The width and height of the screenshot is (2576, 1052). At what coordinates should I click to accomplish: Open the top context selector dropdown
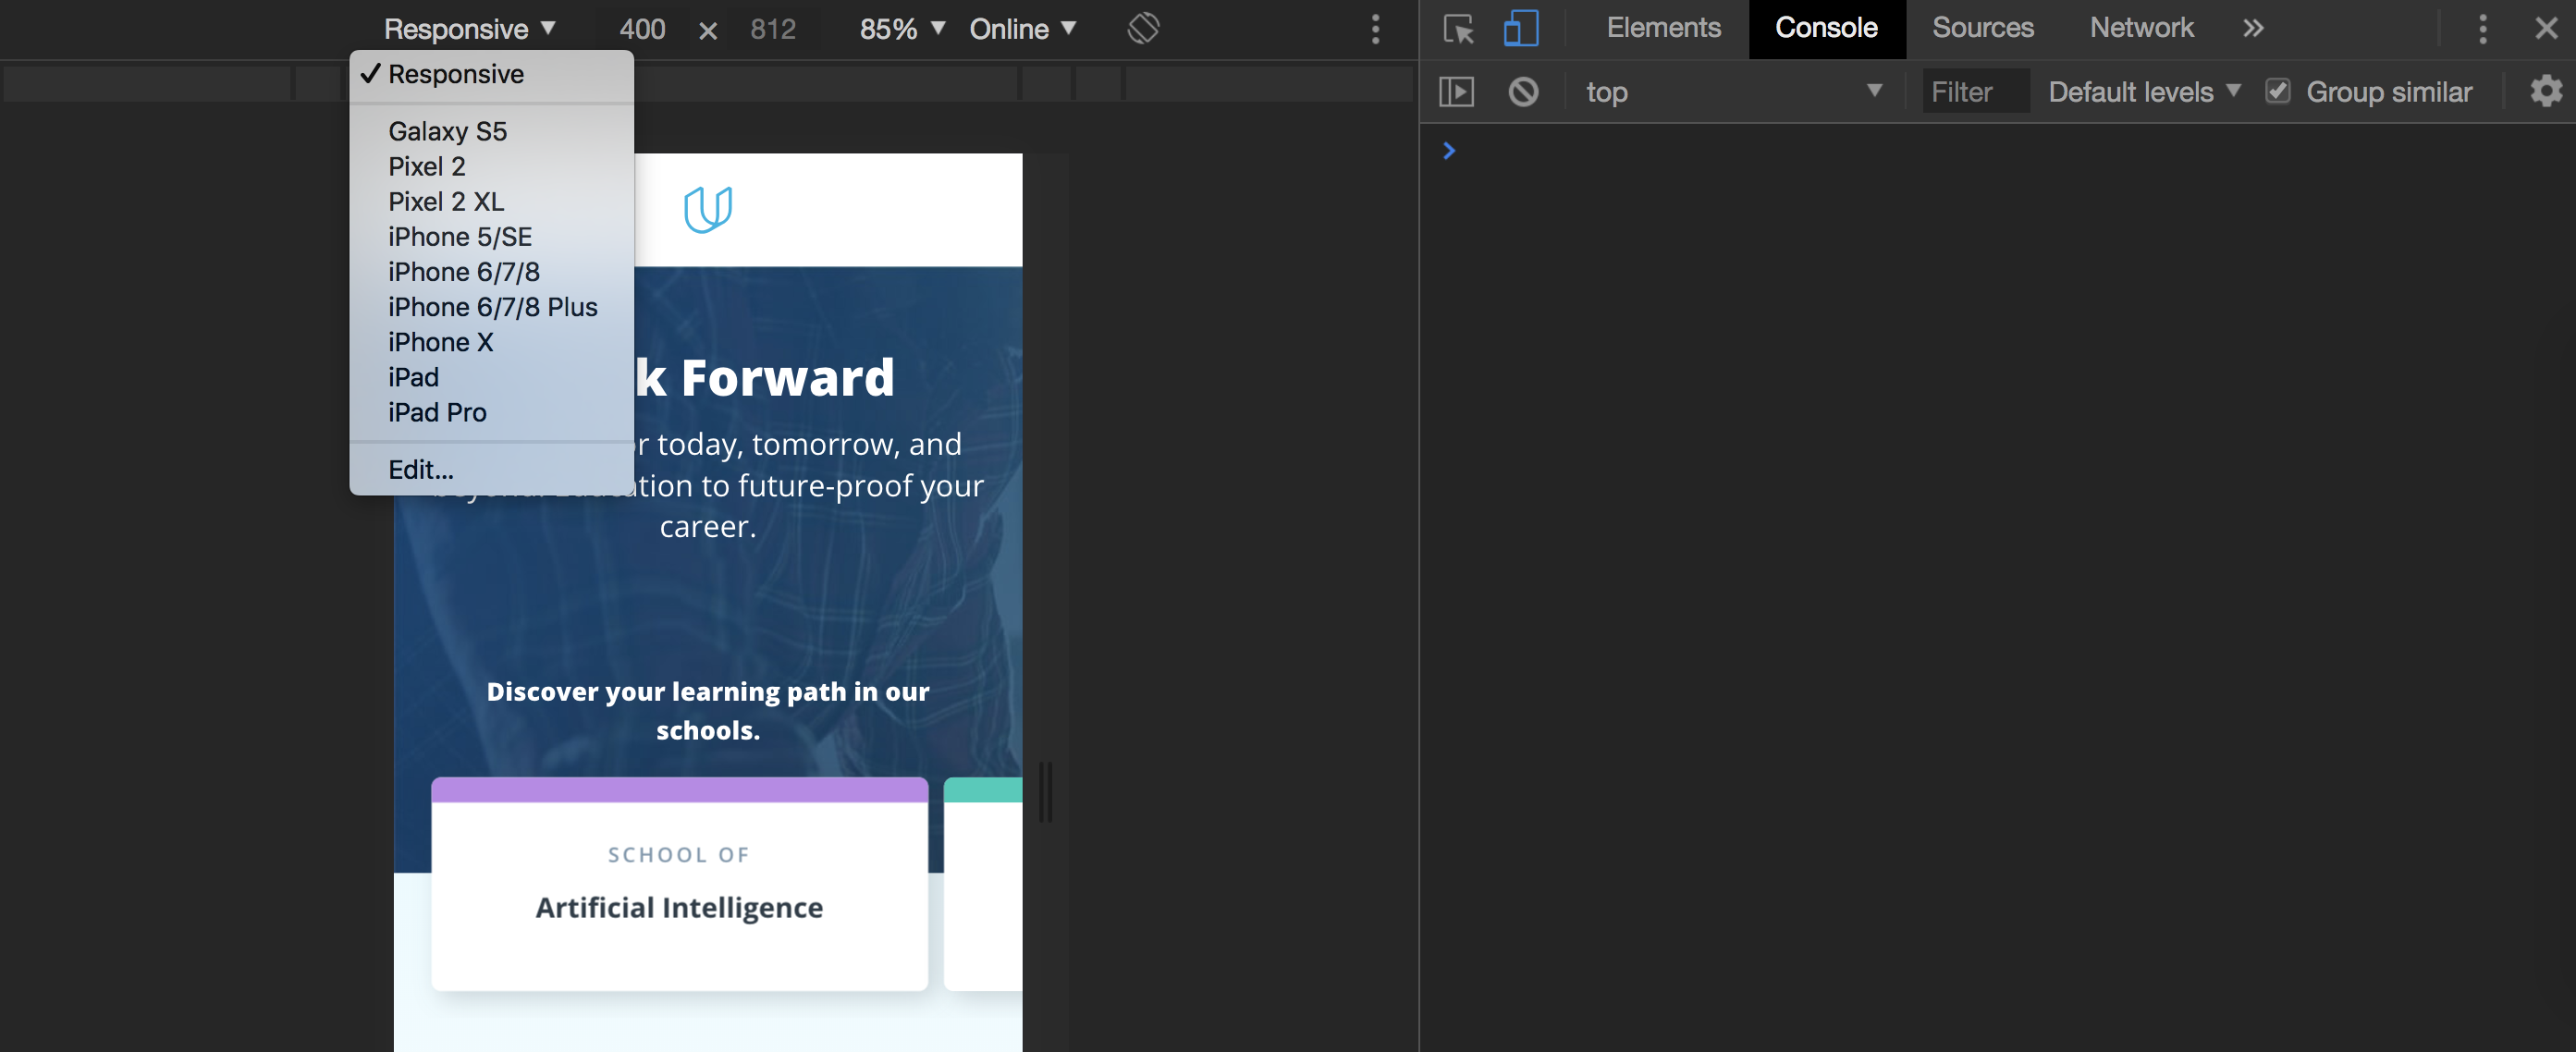[x=1732, y=92]
